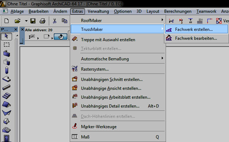229x142 pixels.
Task: Click the ArchiCAD icon in title bar
Action: tap(2, 4)
